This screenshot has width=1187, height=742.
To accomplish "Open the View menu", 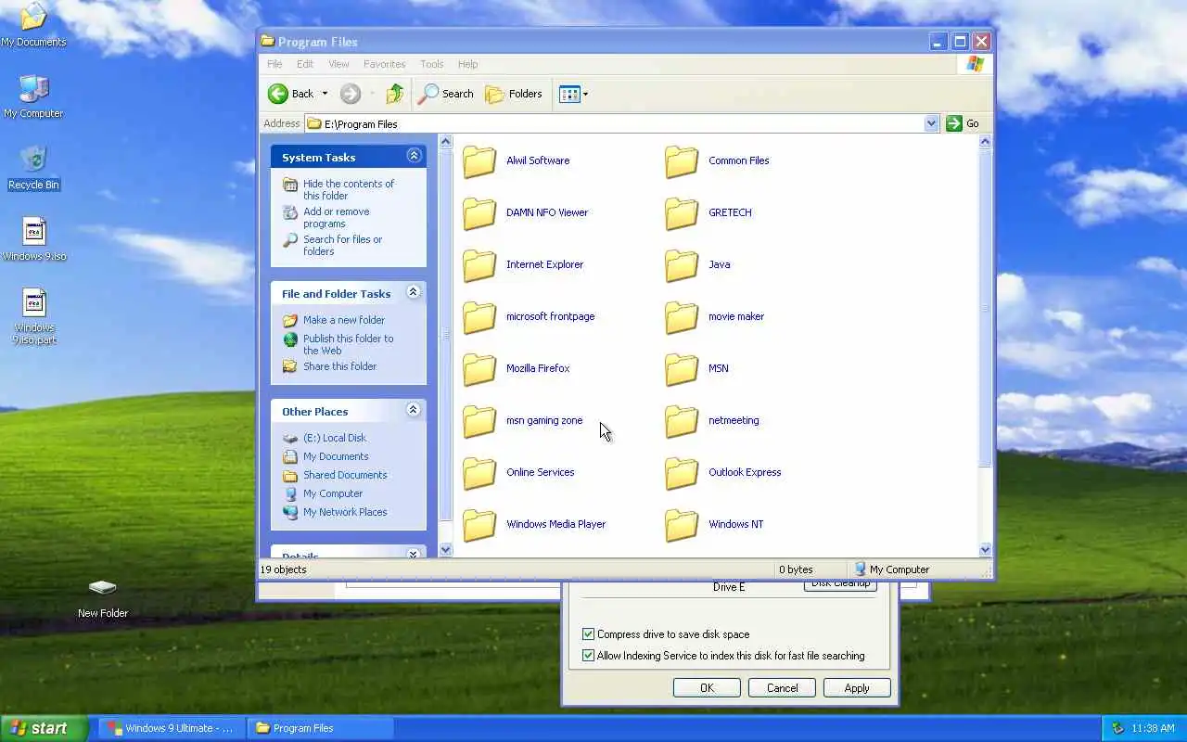I will [x=338, y=64].
